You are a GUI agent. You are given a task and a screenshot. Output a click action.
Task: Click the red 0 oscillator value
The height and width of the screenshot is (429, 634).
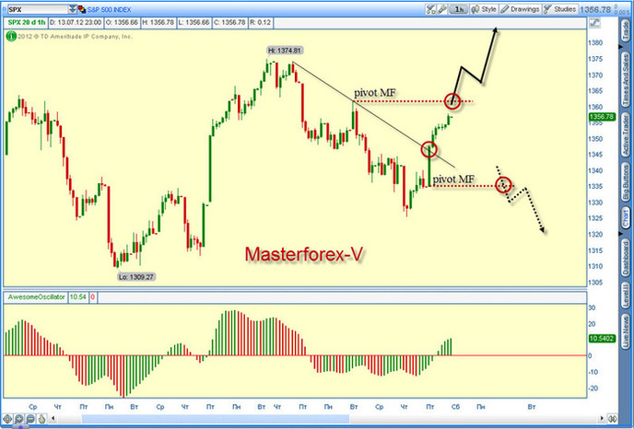(x=92, y=297)
